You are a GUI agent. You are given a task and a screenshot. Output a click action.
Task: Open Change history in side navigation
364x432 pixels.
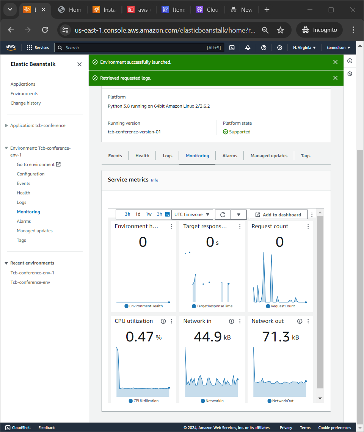point(26,103)
